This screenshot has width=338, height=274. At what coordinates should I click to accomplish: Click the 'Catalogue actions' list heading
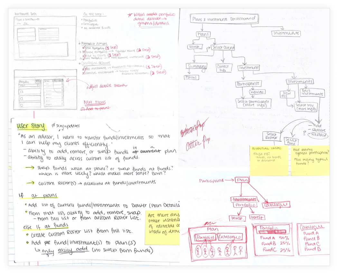(x=96, y=63)
